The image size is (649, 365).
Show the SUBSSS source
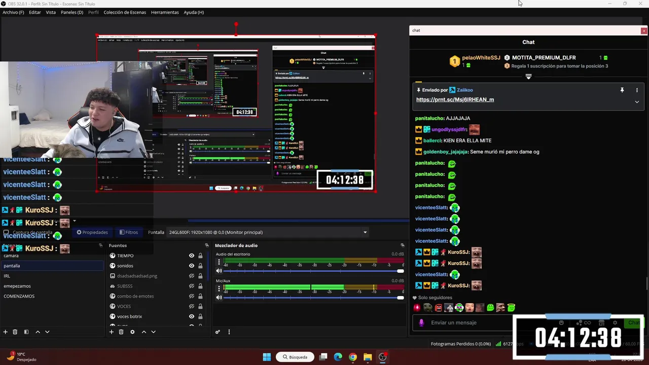pos(192,286)
